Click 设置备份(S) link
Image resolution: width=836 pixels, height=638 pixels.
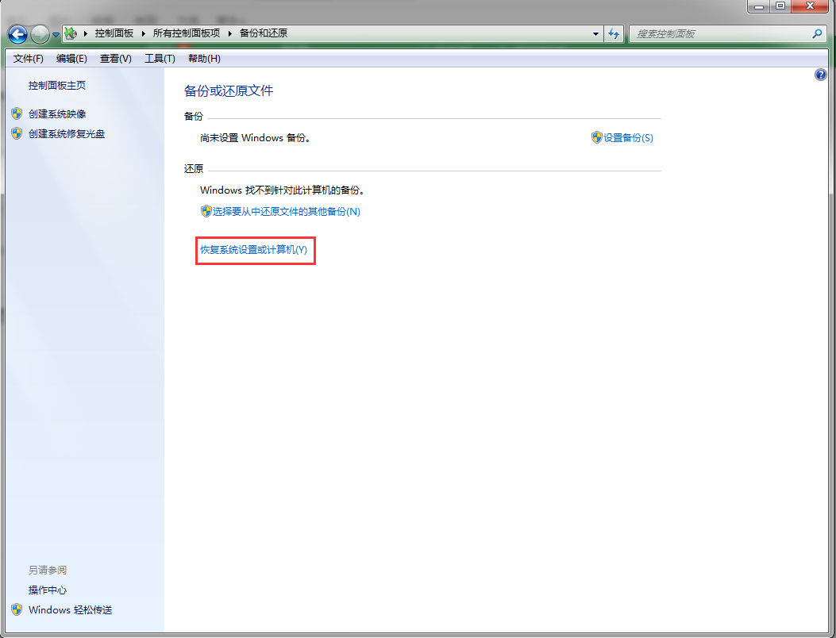coord(628,137)
